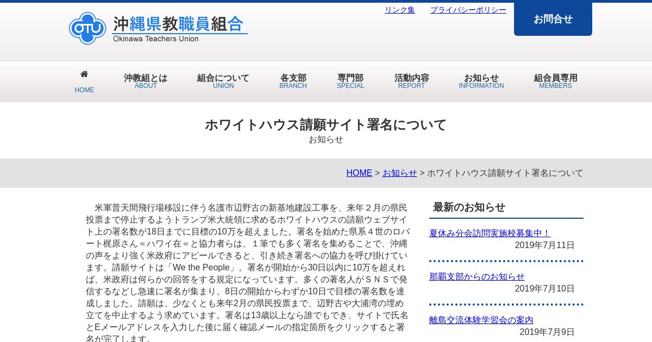Open the 沖教組とは ABOUT menu
Screen dimensions: 652x342
[146, 81]
